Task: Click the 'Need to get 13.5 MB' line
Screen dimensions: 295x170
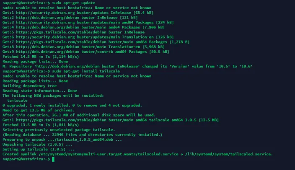Action: pyautogui.click(x=39, y=110)
